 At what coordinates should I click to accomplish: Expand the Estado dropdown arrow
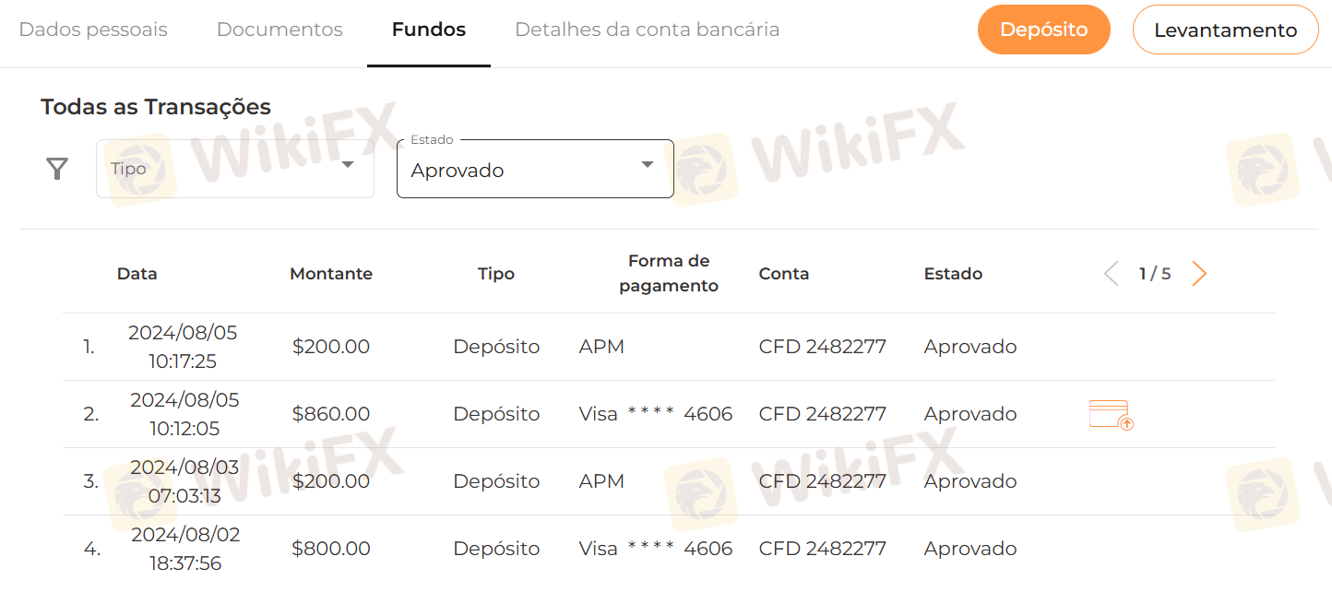(648, 165)
